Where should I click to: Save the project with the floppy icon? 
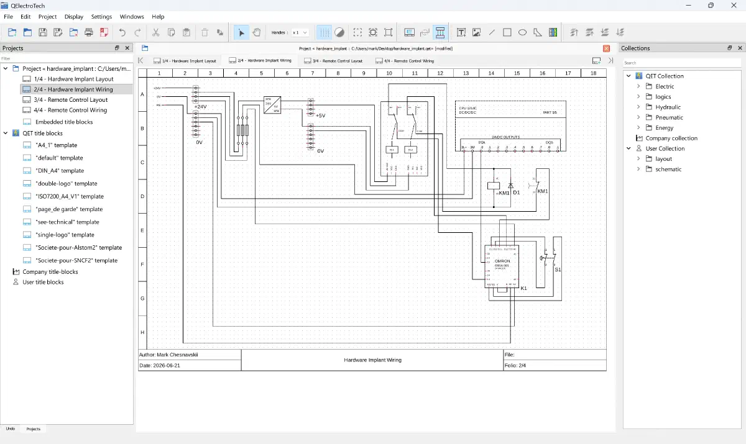pos(43,32)
